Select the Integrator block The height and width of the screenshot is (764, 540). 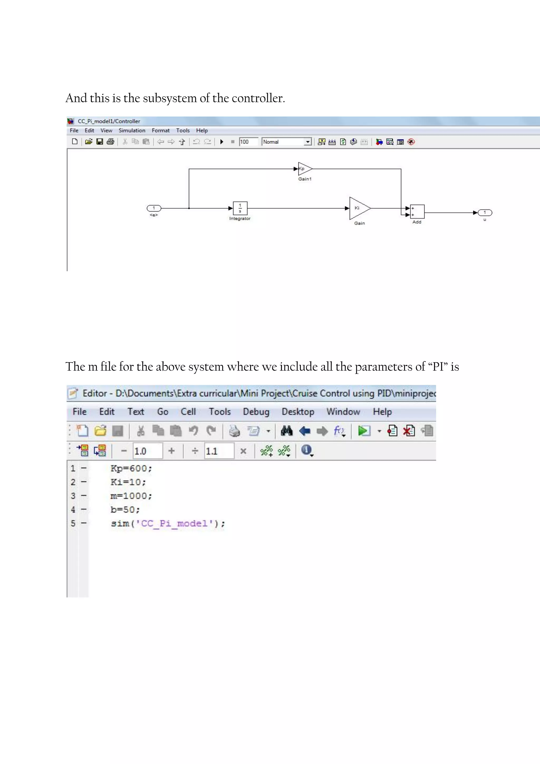(x=240, y=208)
